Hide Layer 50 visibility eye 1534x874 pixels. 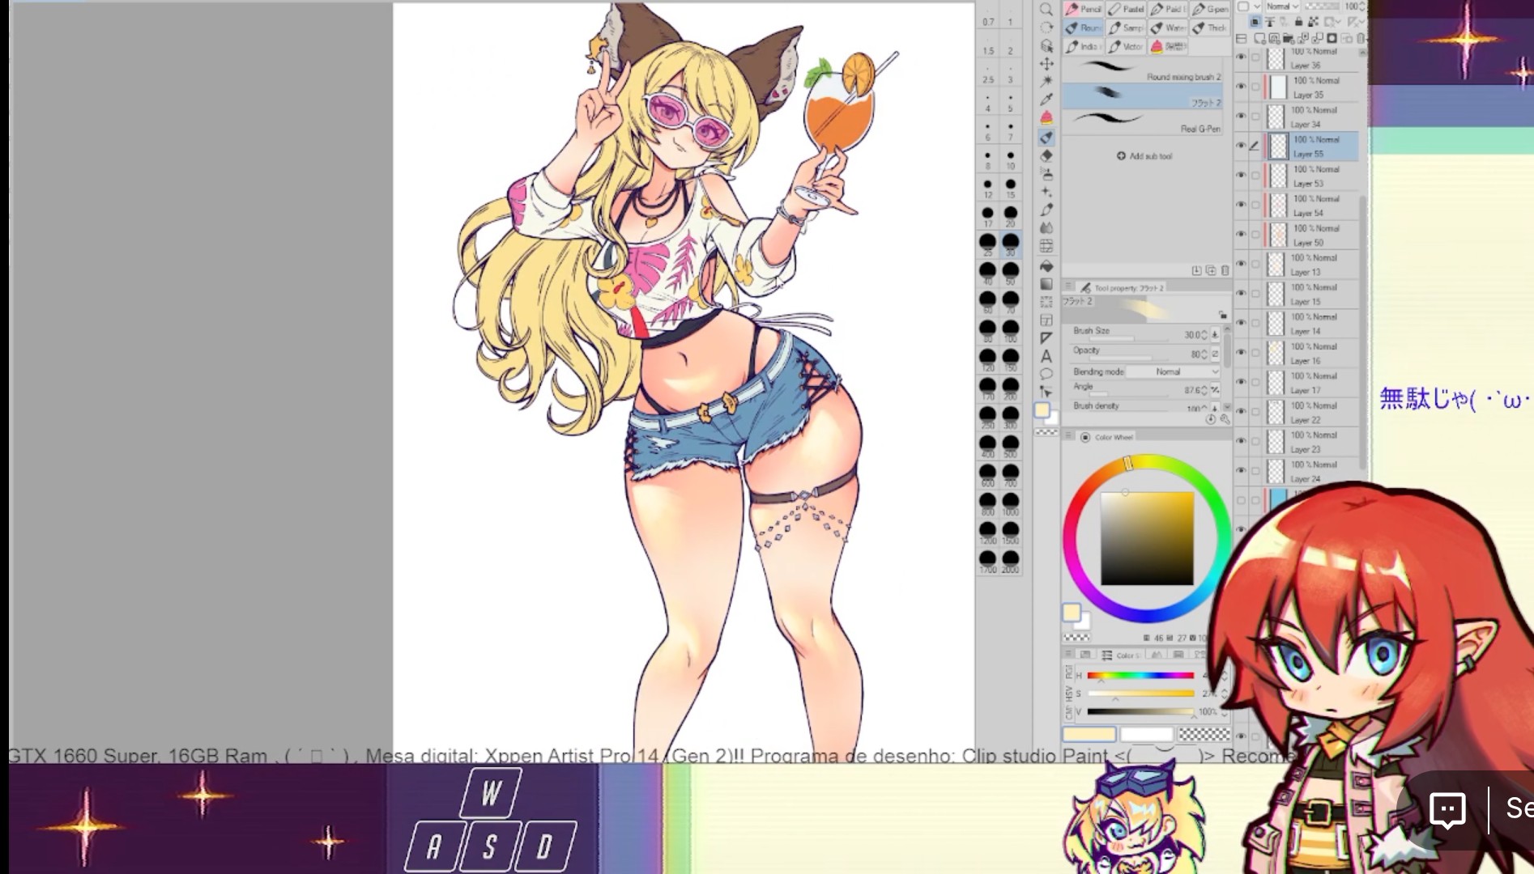1241,235
